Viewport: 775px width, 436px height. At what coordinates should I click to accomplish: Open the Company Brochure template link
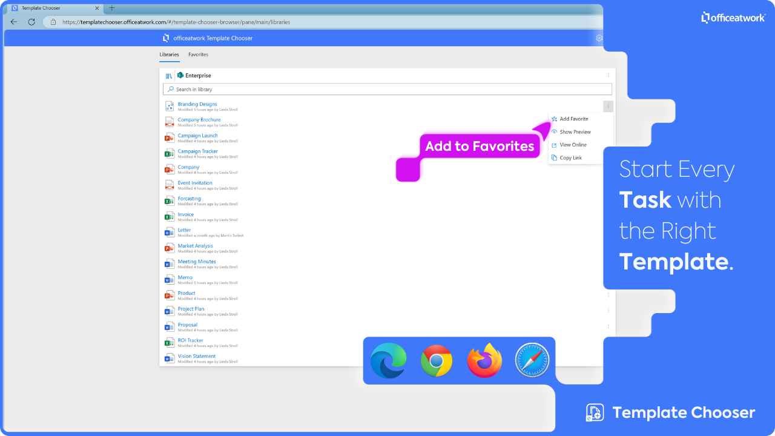[x=199, y=120]
